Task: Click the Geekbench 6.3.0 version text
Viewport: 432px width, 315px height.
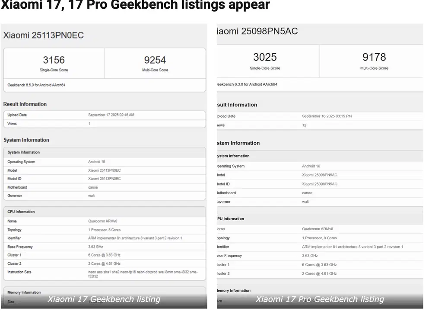Action: [x=247, y=84]
